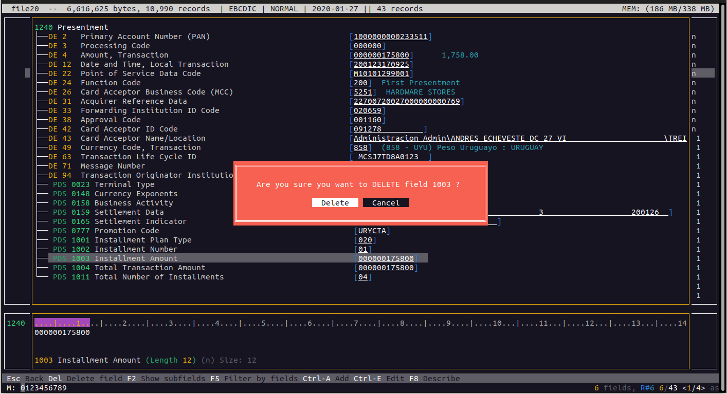Click the highlighted purple ruler segment
The height and width of the screenshot is (394, 727).
[x=62, y=323]
